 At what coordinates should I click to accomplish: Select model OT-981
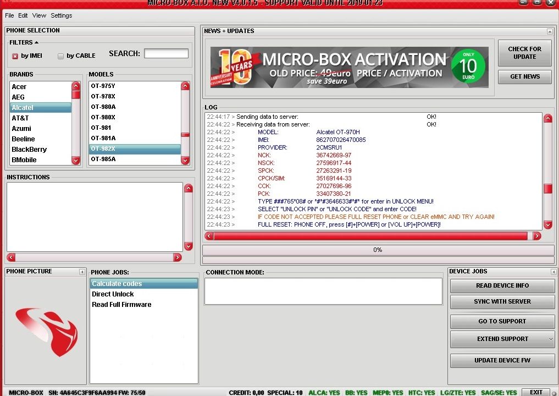pos(135,128)
